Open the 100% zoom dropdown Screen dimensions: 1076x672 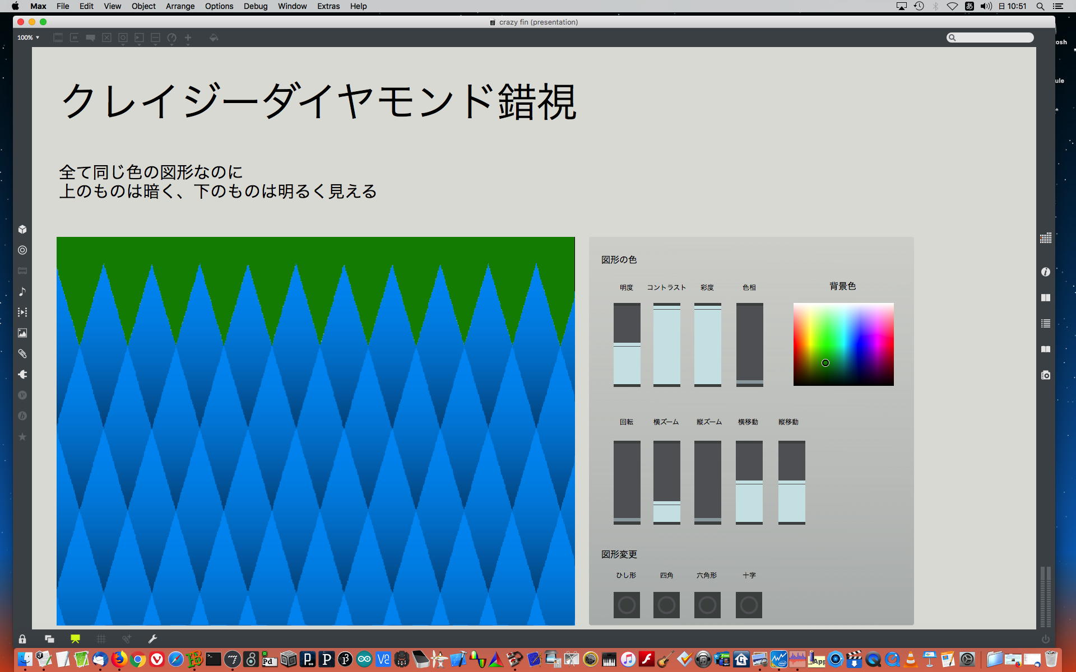click(x=28, y=38)
